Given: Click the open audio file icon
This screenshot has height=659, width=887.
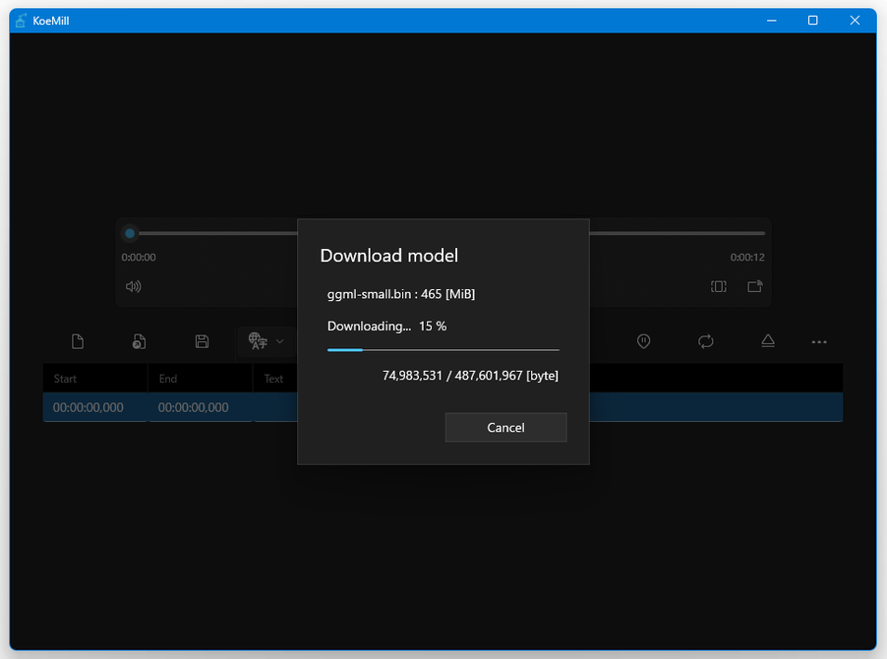Looking at the screenshot, I should [140, 341].
